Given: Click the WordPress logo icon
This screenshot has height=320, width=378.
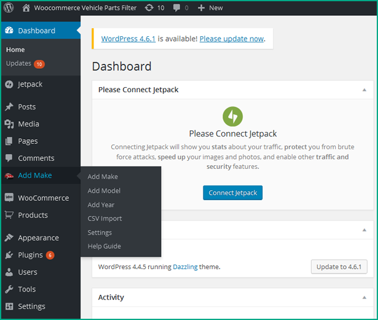Looking at the screenshot, I should 9,8.
